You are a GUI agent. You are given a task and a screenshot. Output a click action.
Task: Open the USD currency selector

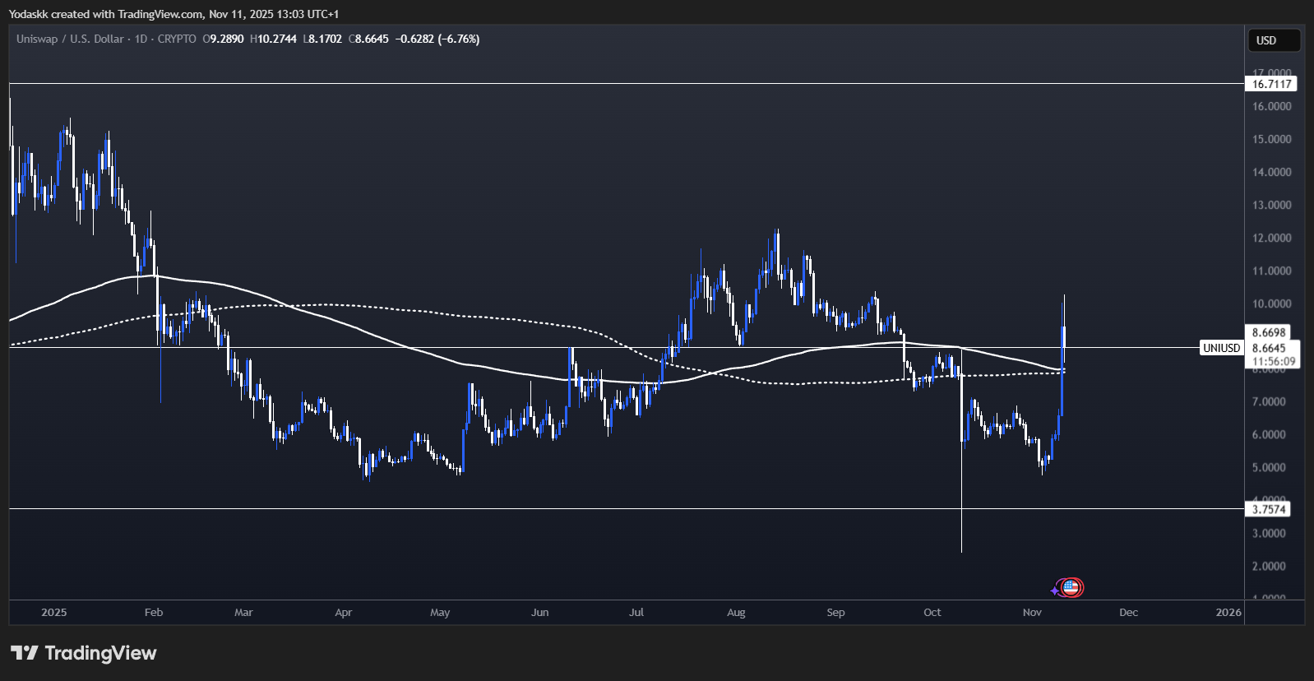pos(1274,40)
